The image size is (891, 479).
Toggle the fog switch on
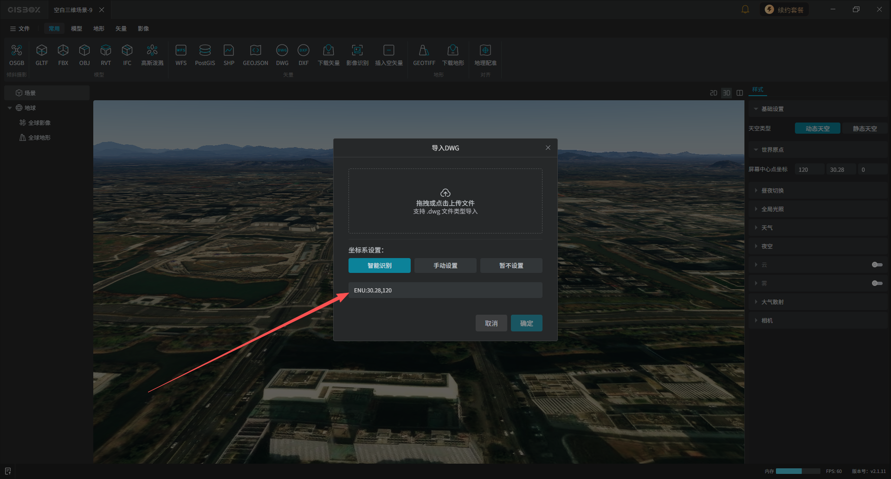click(x=877, y=283)
